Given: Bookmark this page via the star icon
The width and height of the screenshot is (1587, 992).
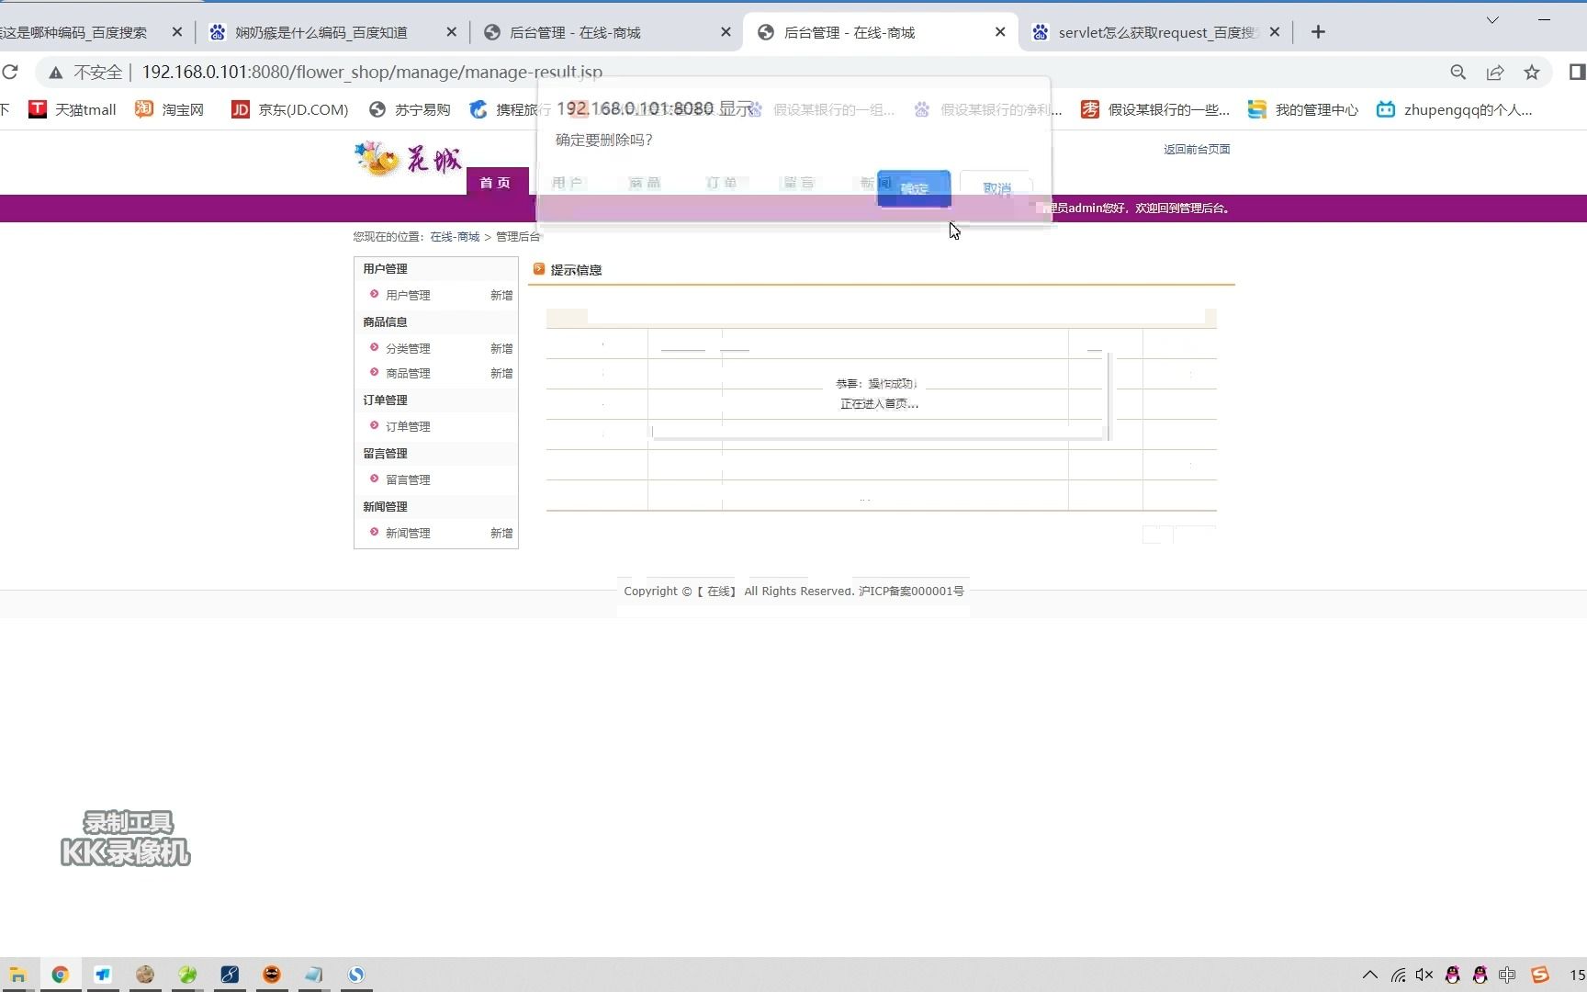Looking at the screenshot, I should 1532,72.
